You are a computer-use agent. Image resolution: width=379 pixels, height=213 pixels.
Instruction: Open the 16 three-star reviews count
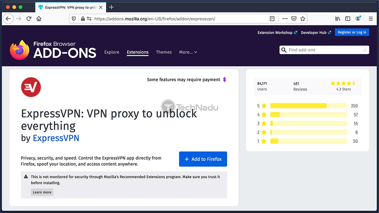(x=355, y=123)
